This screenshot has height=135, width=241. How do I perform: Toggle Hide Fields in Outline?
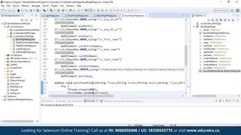pyautogui.click(x=221, y=20)
